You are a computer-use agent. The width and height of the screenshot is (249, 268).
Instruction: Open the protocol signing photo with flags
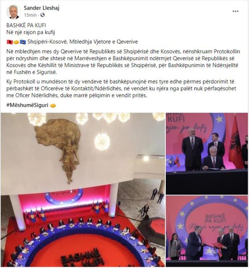207,154
